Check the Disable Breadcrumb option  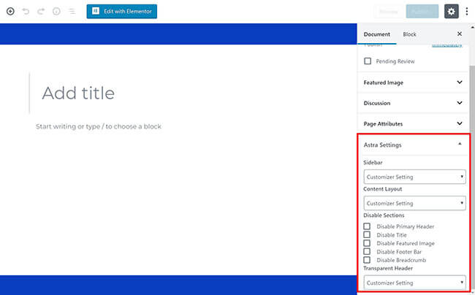click(x=367, y=260)
